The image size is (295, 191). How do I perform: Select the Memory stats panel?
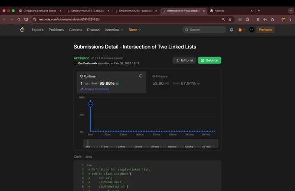[184, 82]
